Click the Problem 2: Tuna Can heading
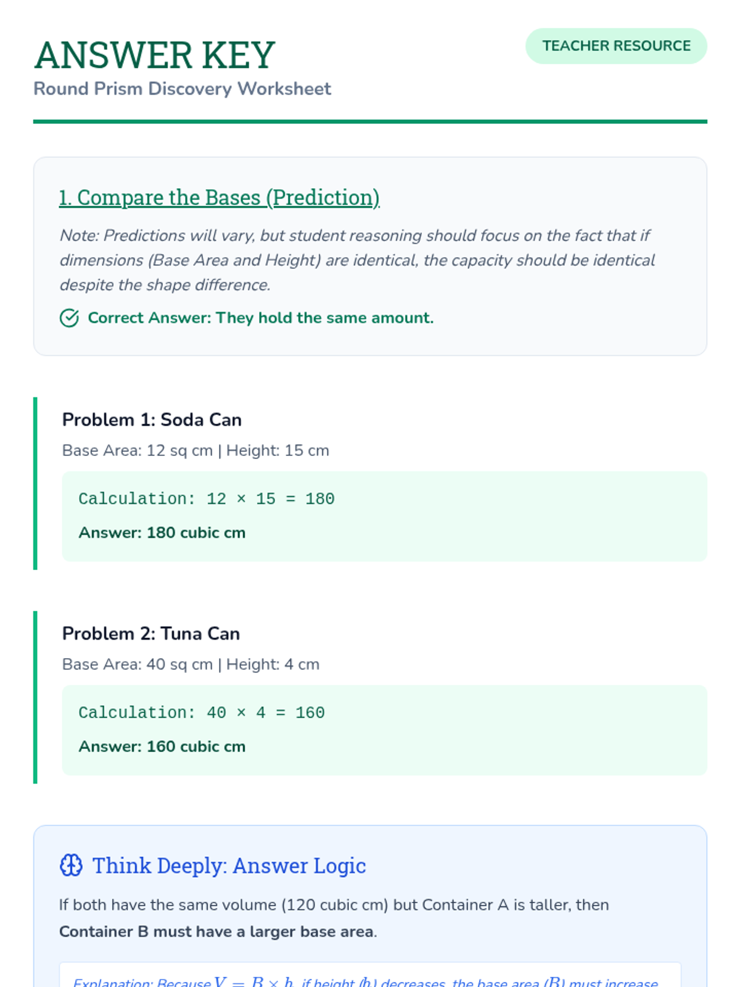 pyautogui.click(x=151, y=634)
